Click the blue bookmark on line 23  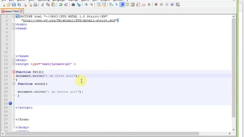(10, 104)
